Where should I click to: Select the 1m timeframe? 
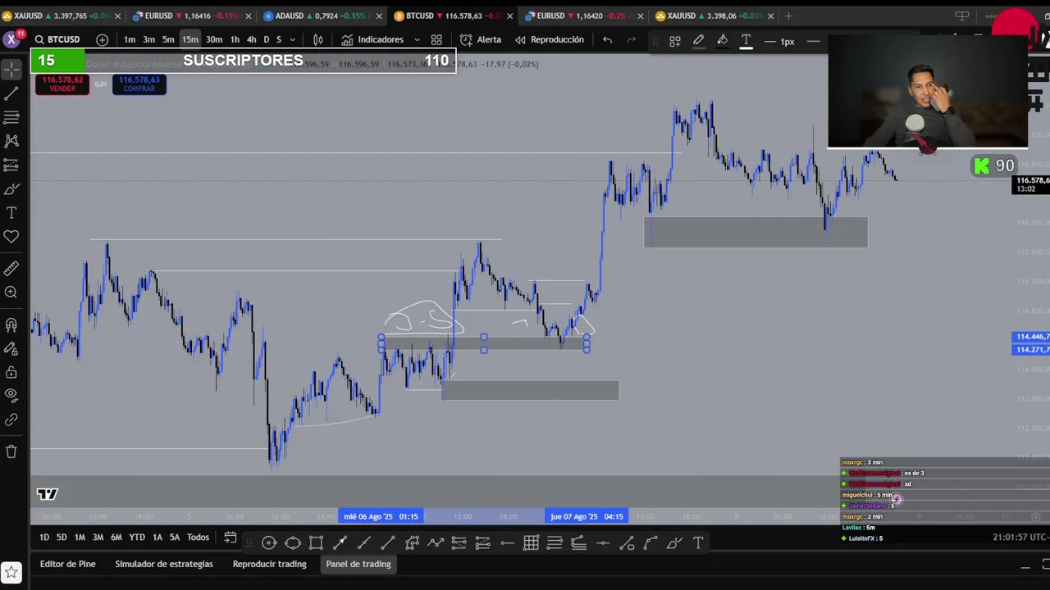[x=130, y=39]
